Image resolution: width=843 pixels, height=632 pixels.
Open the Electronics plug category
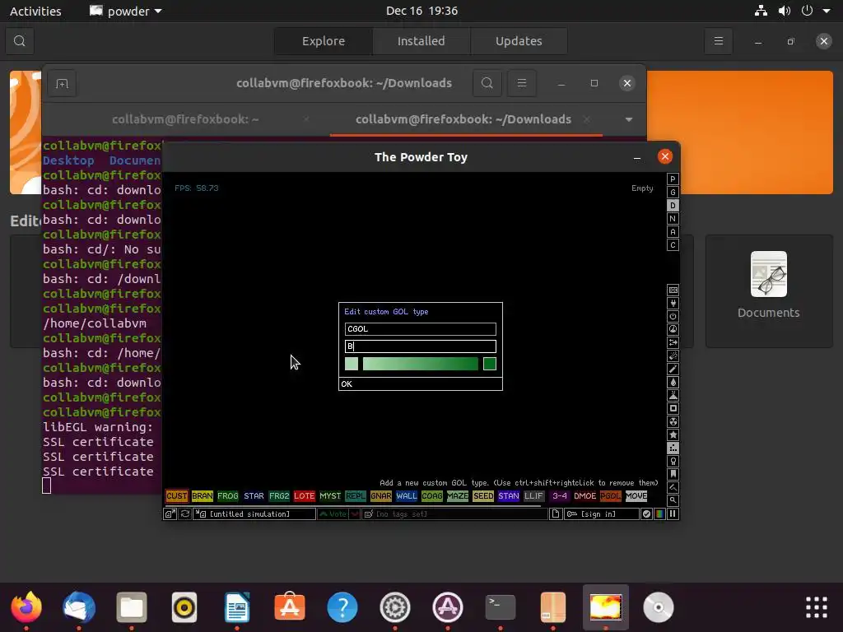pyautogui.click(x=673, y=303)
